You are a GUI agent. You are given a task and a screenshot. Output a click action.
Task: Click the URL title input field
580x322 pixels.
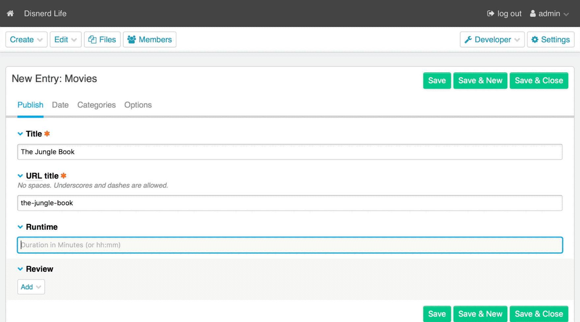290,203
